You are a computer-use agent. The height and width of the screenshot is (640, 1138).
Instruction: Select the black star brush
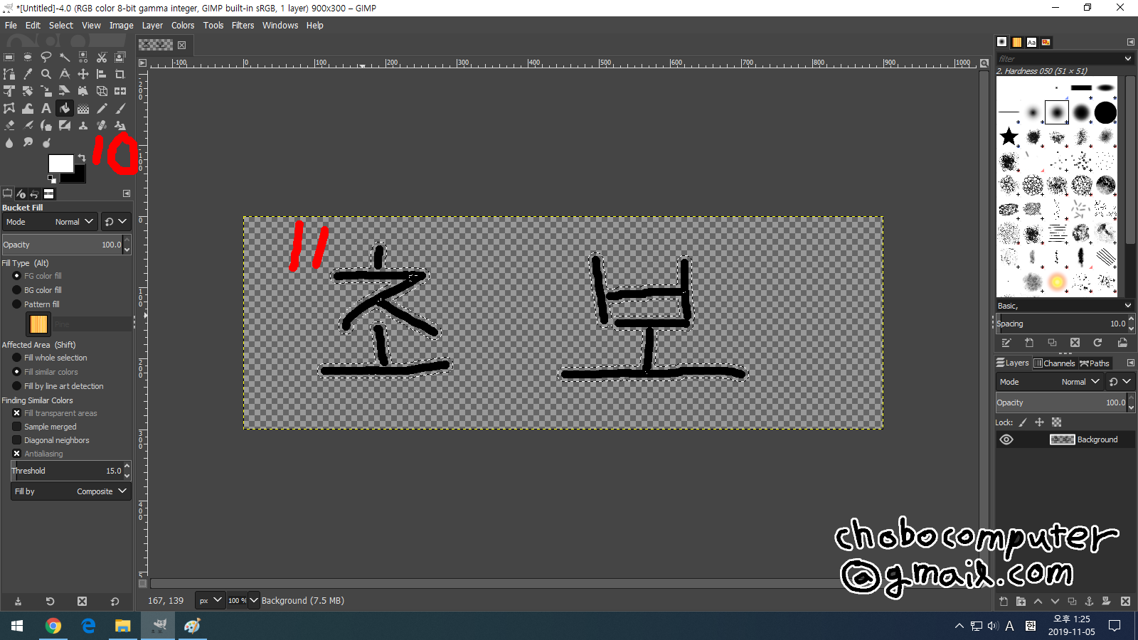pyautogui.click(x=1009, y=137)
